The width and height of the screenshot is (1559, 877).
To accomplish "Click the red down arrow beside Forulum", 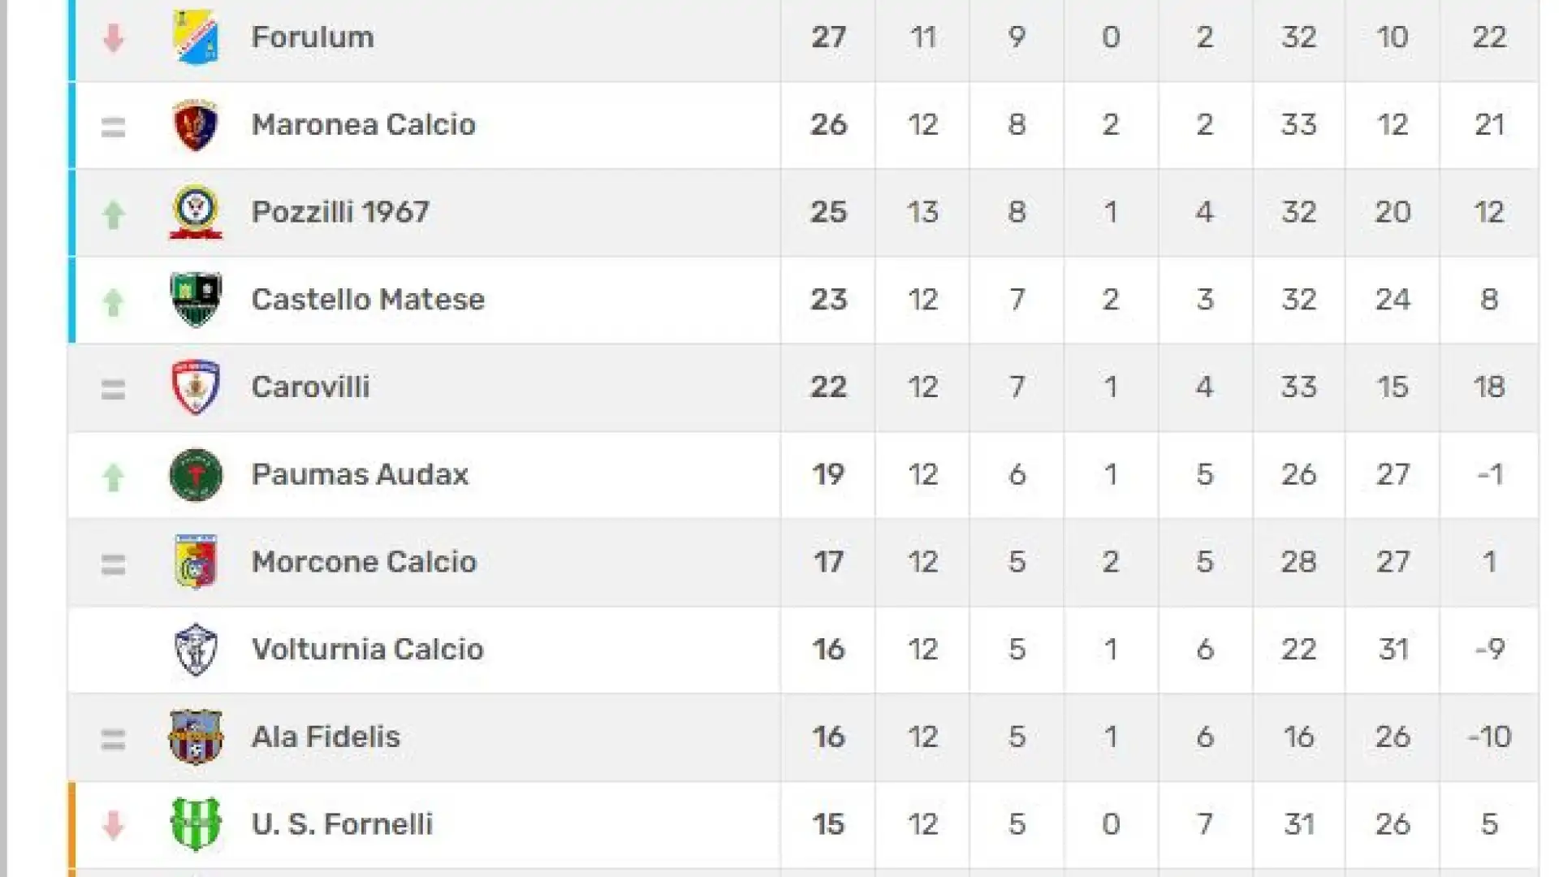I will point(113,38).
